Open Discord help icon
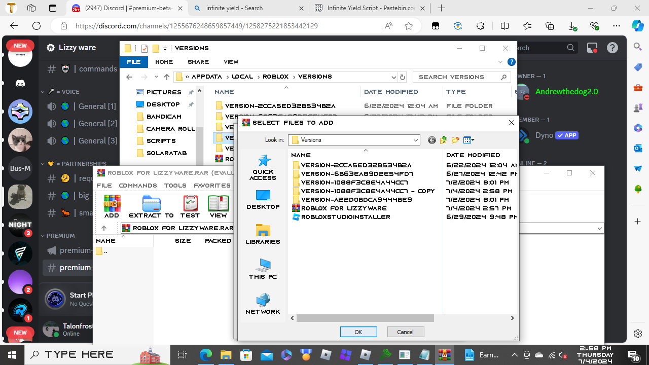 pos(612,48)
